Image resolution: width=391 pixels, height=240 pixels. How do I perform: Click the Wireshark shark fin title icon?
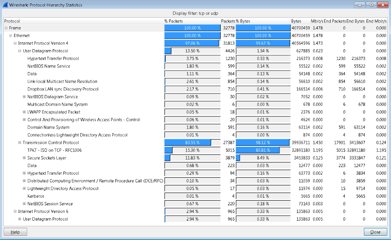(x=5, y=5)
